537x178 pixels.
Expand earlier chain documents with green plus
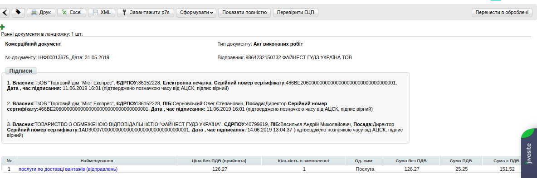[2, 27]
